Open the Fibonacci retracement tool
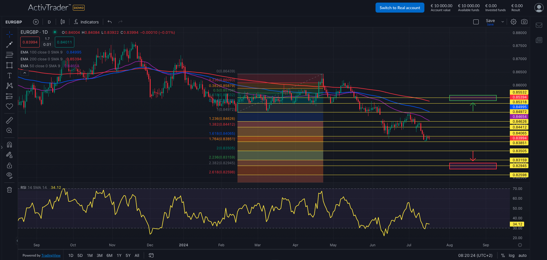This screenshot has width=547, height=260. pos(9,55)
